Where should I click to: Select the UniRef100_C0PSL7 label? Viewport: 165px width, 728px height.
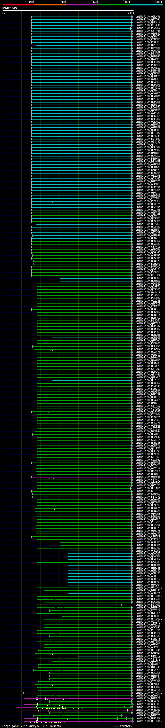(148, 539)
